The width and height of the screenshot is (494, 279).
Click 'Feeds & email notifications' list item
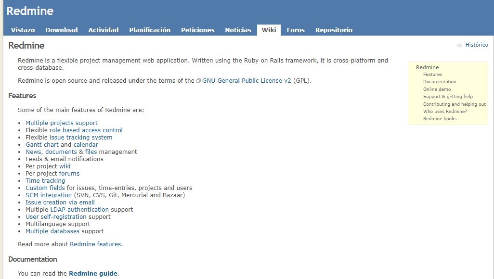tap(64, 159)
